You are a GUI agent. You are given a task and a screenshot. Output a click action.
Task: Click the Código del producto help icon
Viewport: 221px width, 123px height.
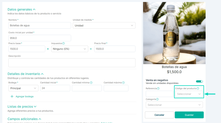pos(198,88)
